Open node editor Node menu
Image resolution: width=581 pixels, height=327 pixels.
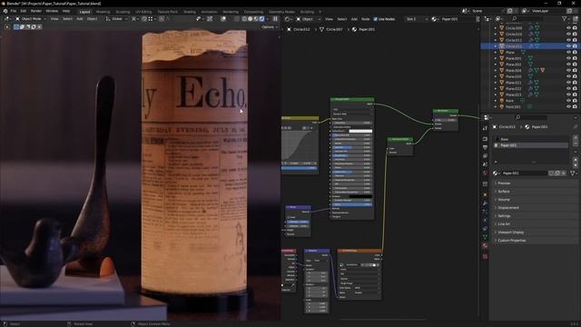click(x=365, y=18)
